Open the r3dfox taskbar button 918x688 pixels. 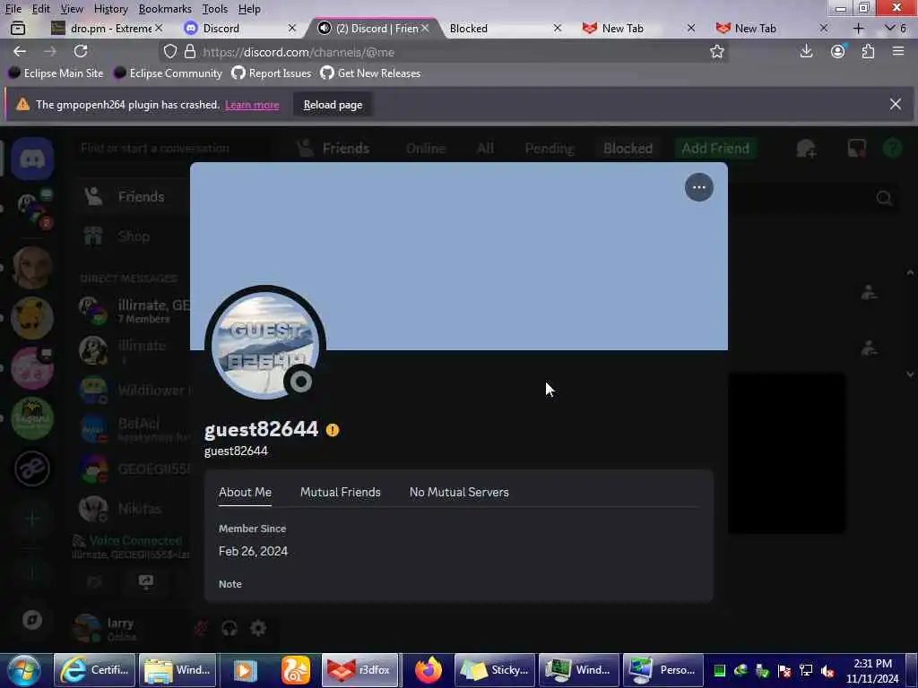[x=360, y=670]
